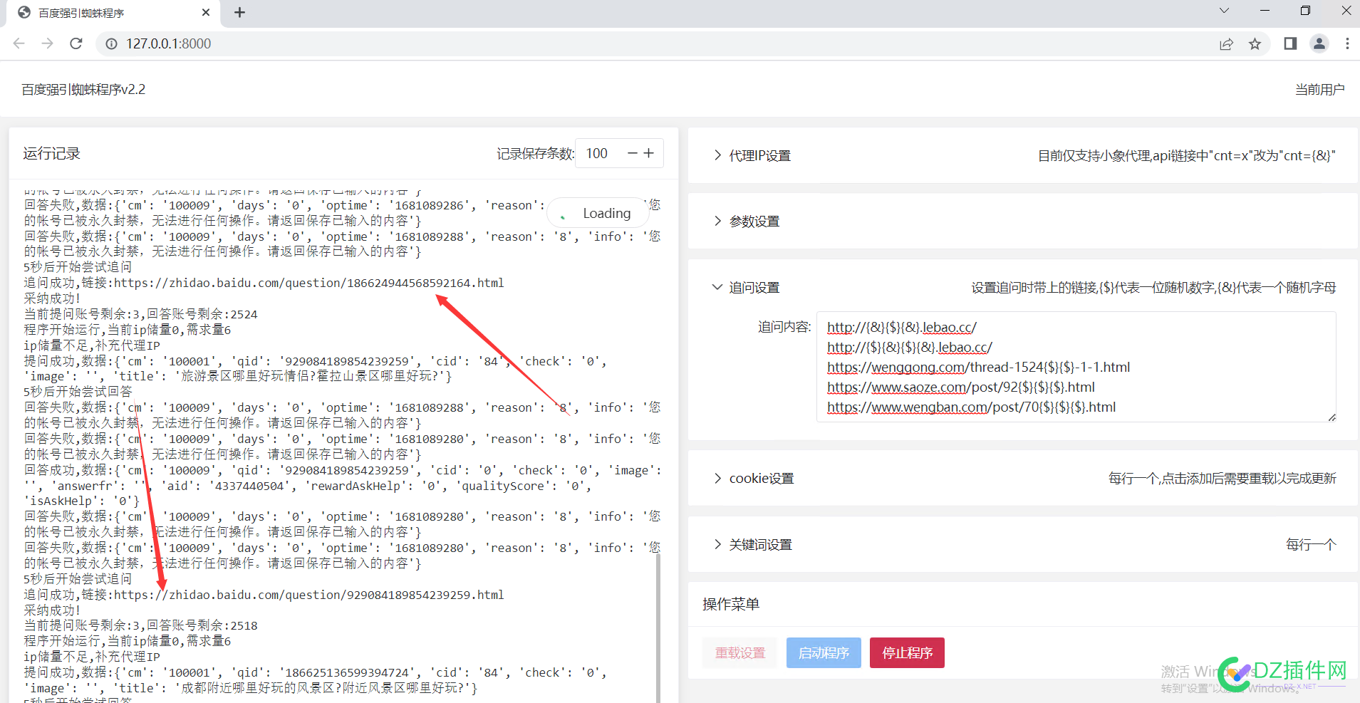Screen dimensions: 1360x703
Task: Open a new browser tab
Action: (x=239, y=12)
